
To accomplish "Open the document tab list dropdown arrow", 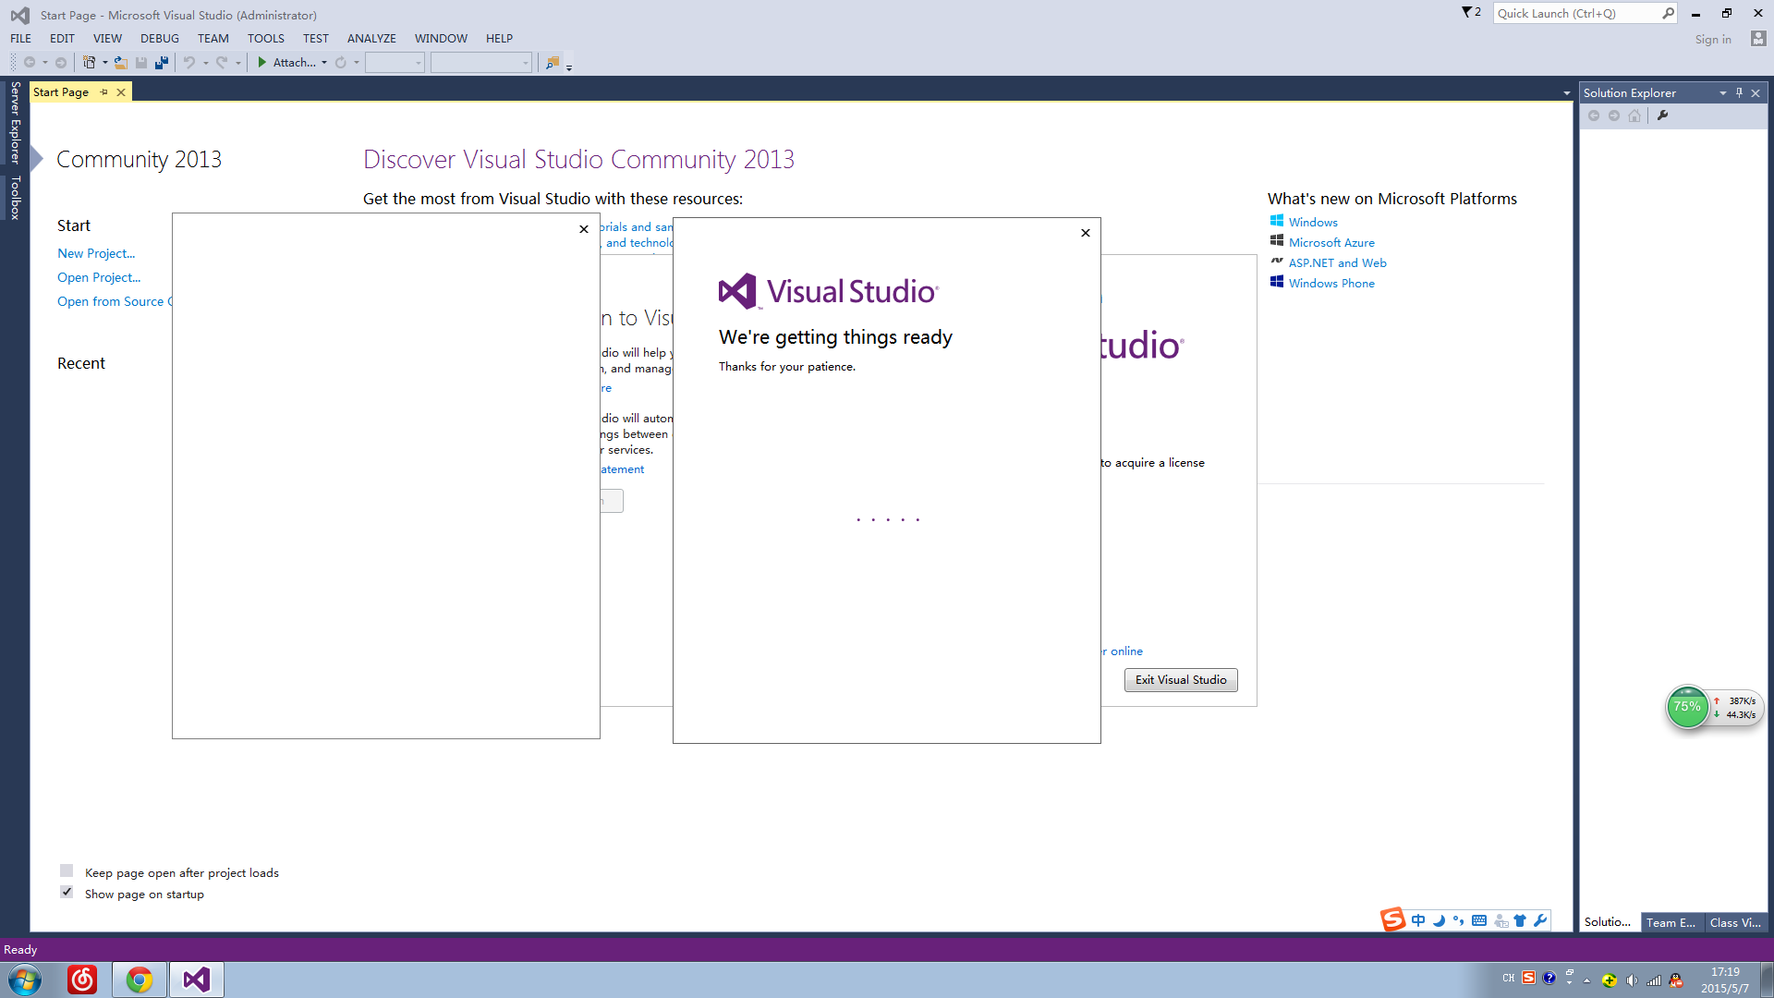I will point(1566,93).
